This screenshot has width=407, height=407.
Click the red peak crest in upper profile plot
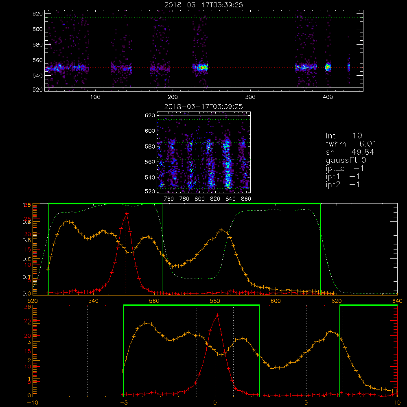(x=127, y=213)
